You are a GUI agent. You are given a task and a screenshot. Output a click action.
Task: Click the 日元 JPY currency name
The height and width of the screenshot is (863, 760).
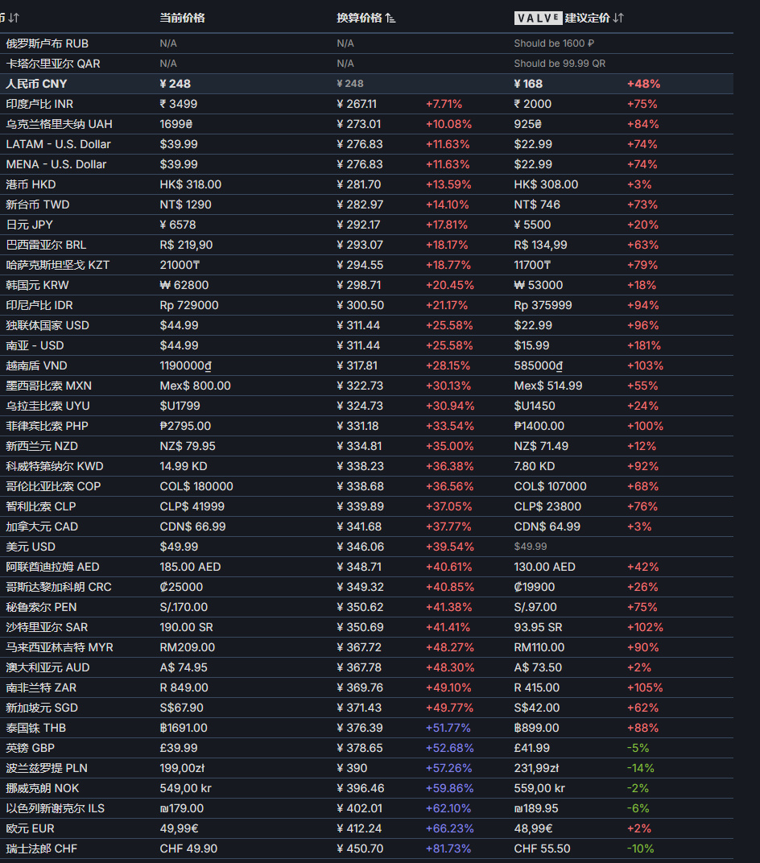pyautogui.click(x=29, y=225)
